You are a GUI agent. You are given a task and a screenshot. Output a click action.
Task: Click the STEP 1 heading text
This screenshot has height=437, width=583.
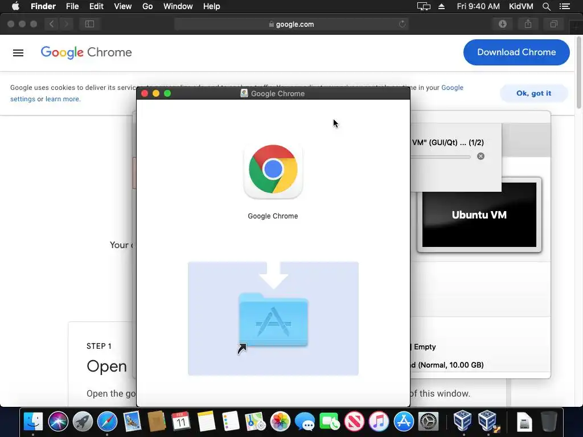pyautogui.click(x=99, y=346)
